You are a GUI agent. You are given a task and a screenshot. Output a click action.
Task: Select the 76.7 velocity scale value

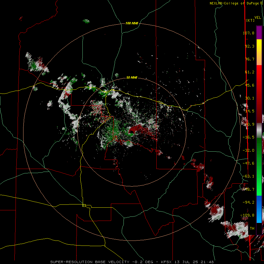click(250, 59)
